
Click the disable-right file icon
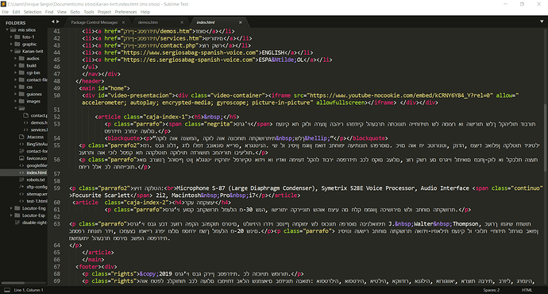click(17, 222)
